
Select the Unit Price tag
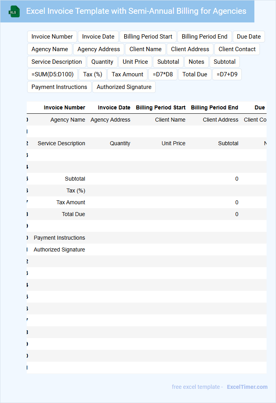(x=135, y=62)
